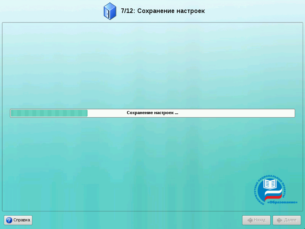This screenshot has width=305, height=229.
Task: Click the right arrow icon on Далее
Action: coord(279,220)
